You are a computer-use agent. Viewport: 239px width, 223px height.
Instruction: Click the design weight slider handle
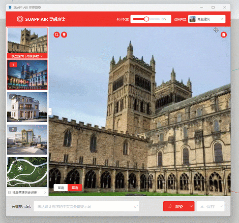tap(146, 19)
